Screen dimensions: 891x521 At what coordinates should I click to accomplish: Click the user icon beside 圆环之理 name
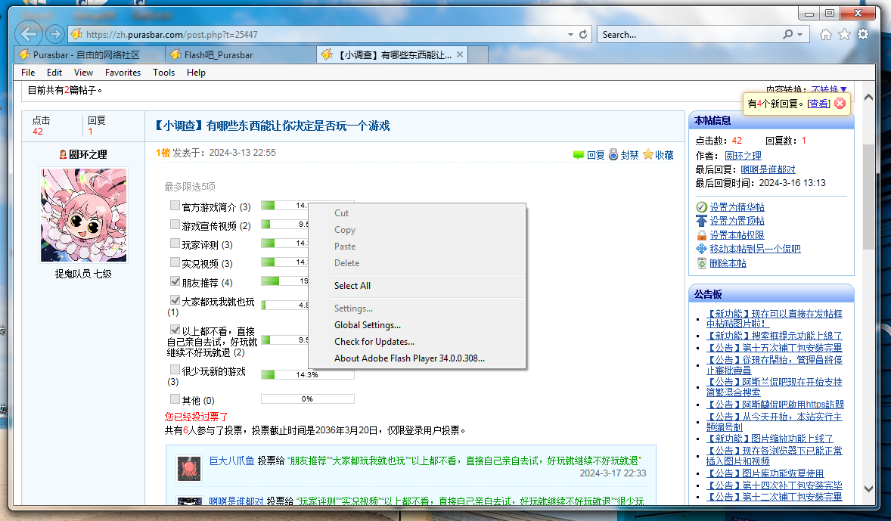click(63, 154)
